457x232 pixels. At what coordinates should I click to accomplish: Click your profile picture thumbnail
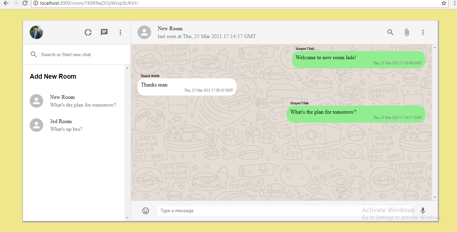click(36, 32)
